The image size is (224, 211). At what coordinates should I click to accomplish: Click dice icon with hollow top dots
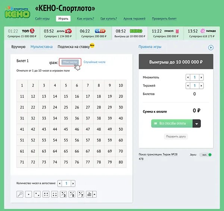55,194
